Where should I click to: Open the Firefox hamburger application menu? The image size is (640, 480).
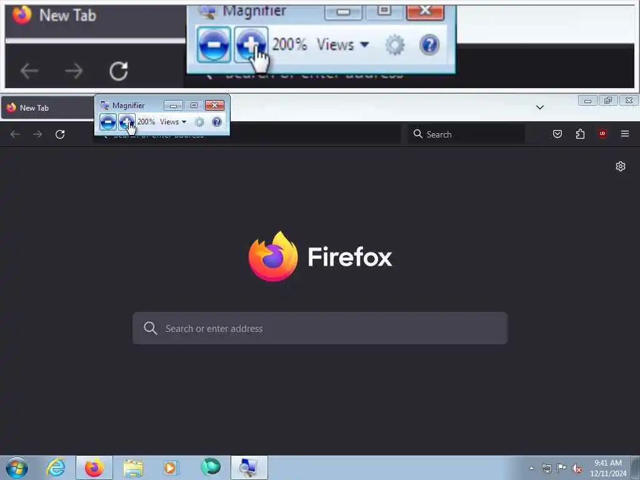coord(625,134)
